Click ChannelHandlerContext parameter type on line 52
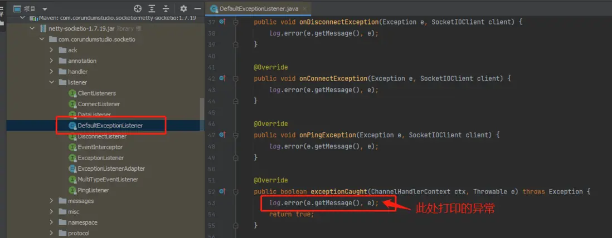This screenshot has height=238, width=612. click(x=411, y=191)
